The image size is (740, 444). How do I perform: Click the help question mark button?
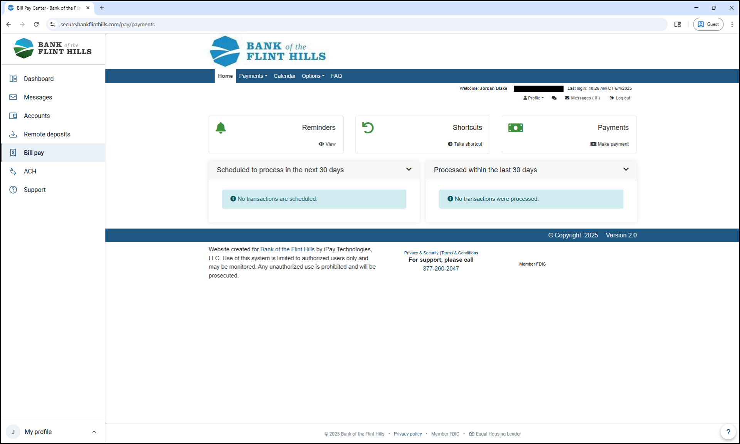click(x=728, y=432)
